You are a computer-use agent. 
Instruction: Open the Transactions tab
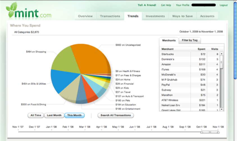pos(110,16)
